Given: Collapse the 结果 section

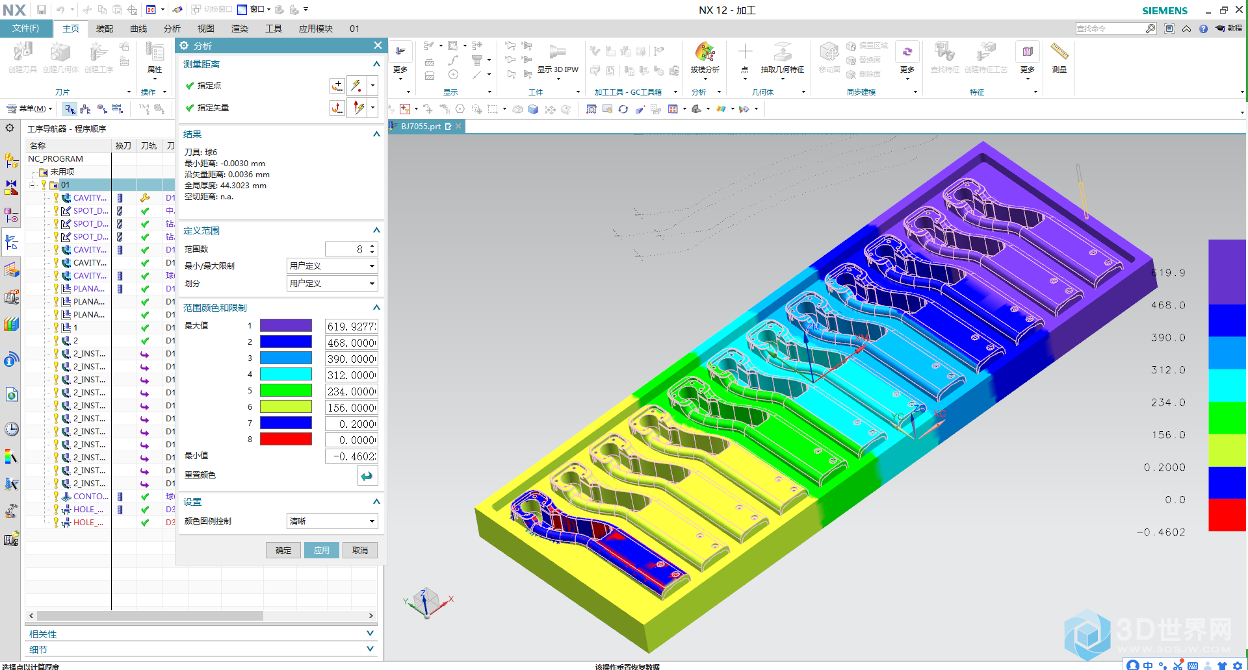Looking at the screenshot, I should coord(376,134).
